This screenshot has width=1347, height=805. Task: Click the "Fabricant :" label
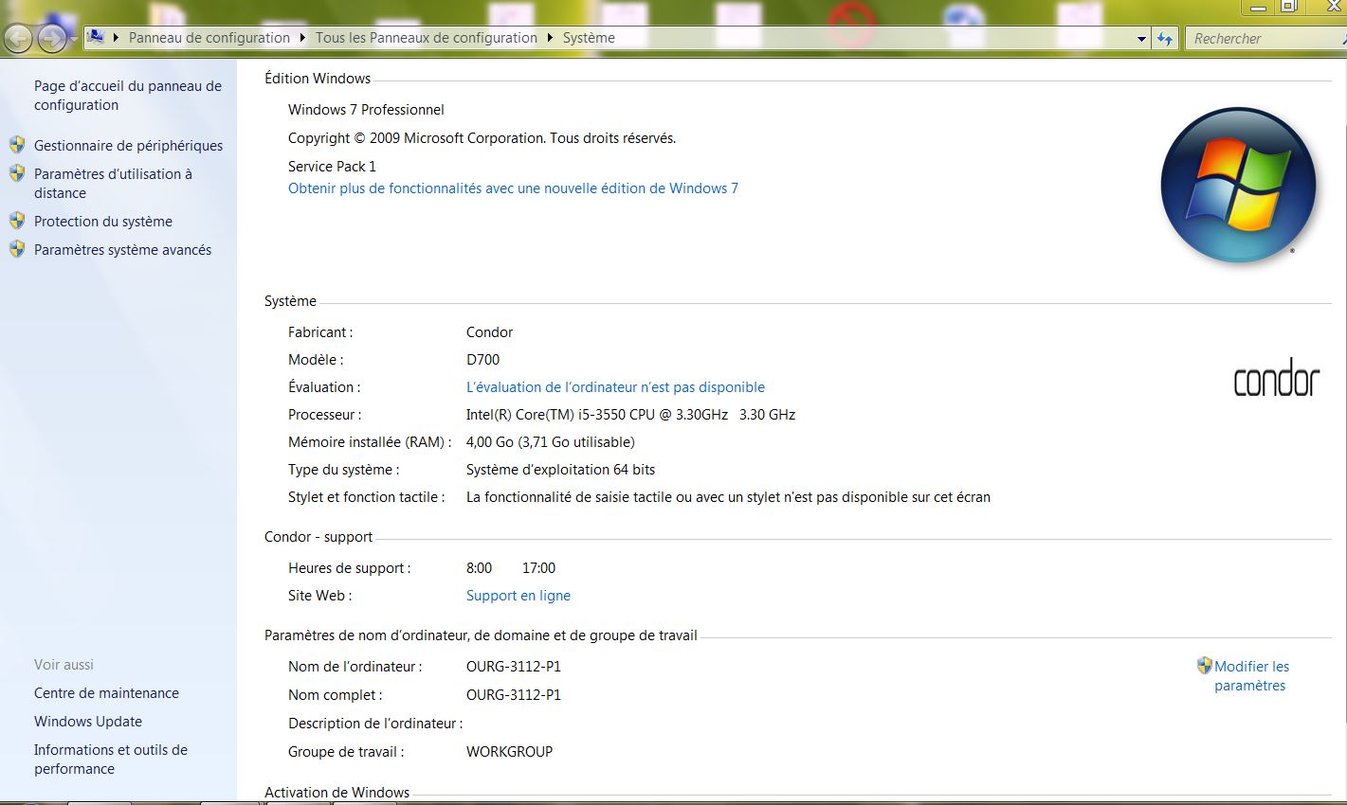pos(320,332)
